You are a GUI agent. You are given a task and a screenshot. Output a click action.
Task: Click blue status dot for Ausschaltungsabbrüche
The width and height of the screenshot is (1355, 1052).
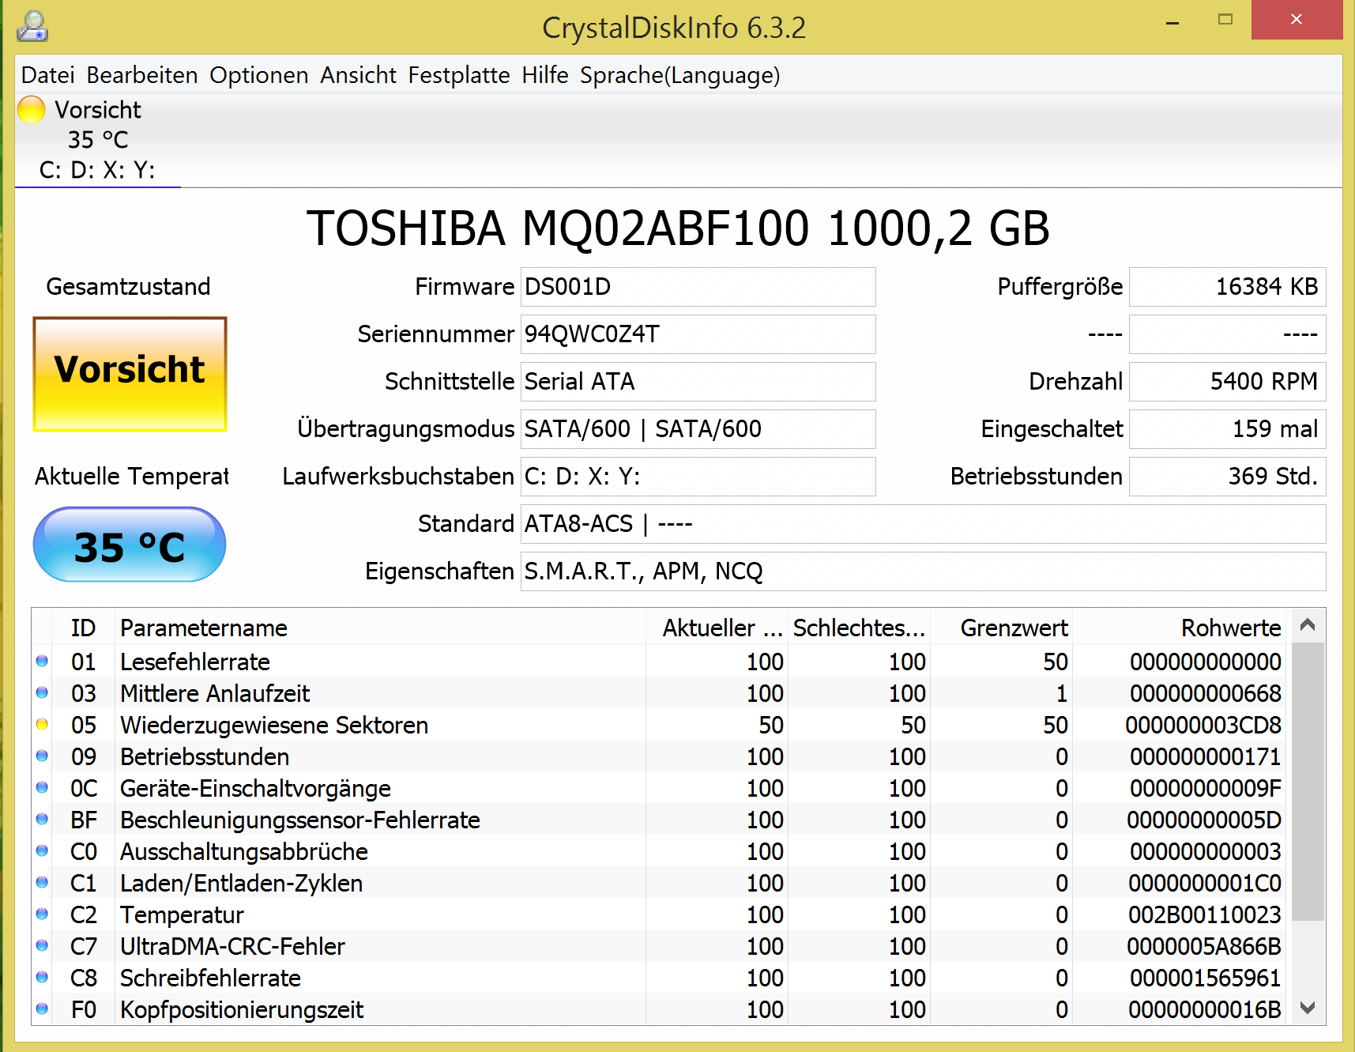(42, 850)
